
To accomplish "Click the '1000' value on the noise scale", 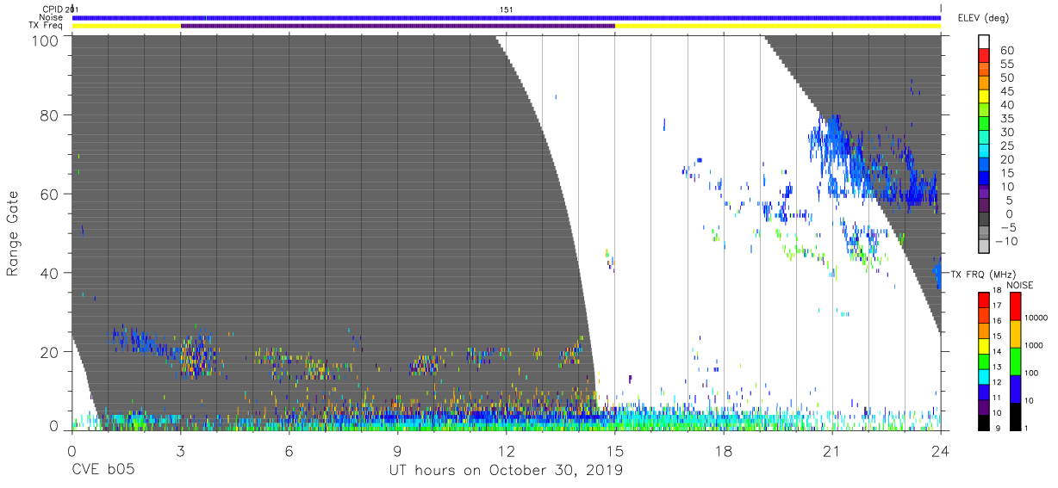I will pyautogui.click(x=1036, y=345).
